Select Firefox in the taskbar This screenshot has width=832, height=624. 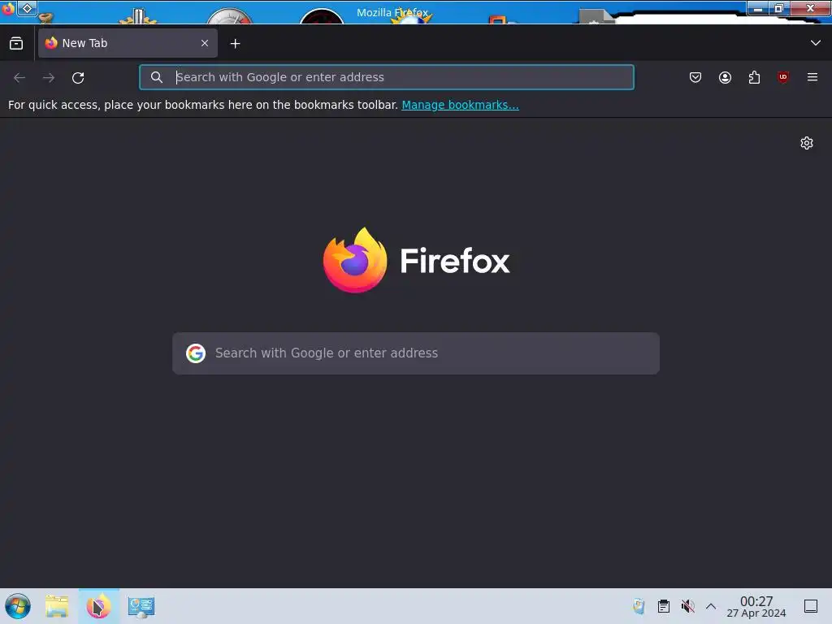98,606
